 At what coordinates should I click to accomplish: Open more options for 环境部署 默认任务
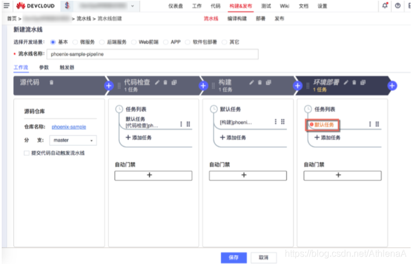[x=370, y=124]
